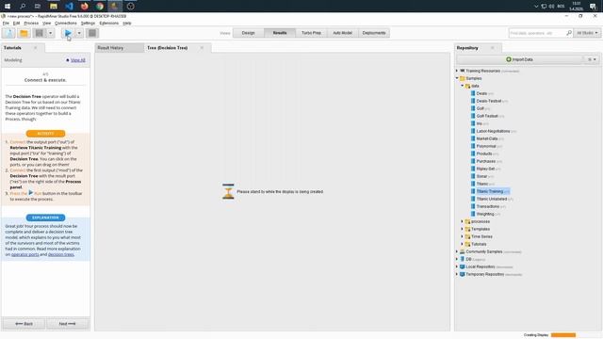Switch to the Design view

[248, 33]
